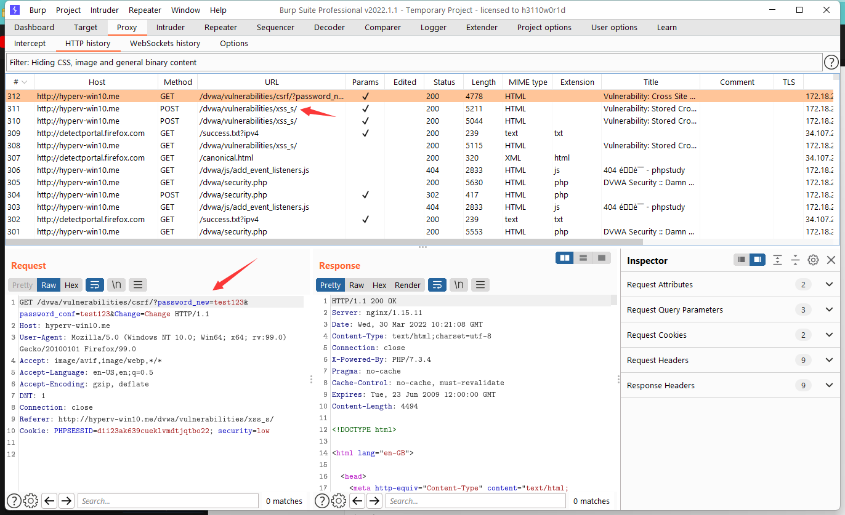Image resolution: width=845 pixels, height=515 pixels.
Task: Switch Request view to Pretty
Action: [23, 285]
